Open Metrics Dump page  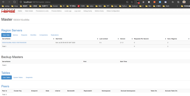(99, 11)
